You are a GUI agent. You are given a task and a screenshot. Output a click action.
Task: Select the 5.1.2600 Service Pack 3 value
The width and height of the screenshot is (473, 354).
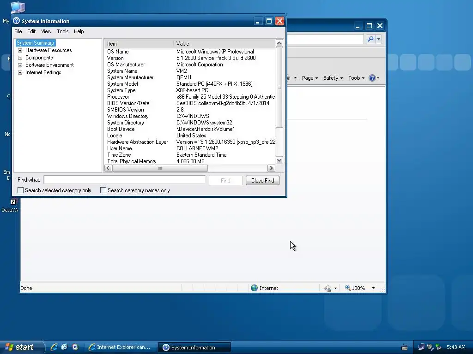click(216, 58)
